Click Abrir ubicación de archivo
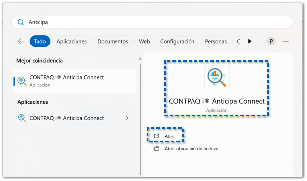 click(x=192, y=149)
